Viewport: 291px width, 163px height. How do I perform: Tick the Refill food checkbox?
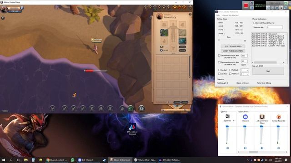[x=230, y=74]
